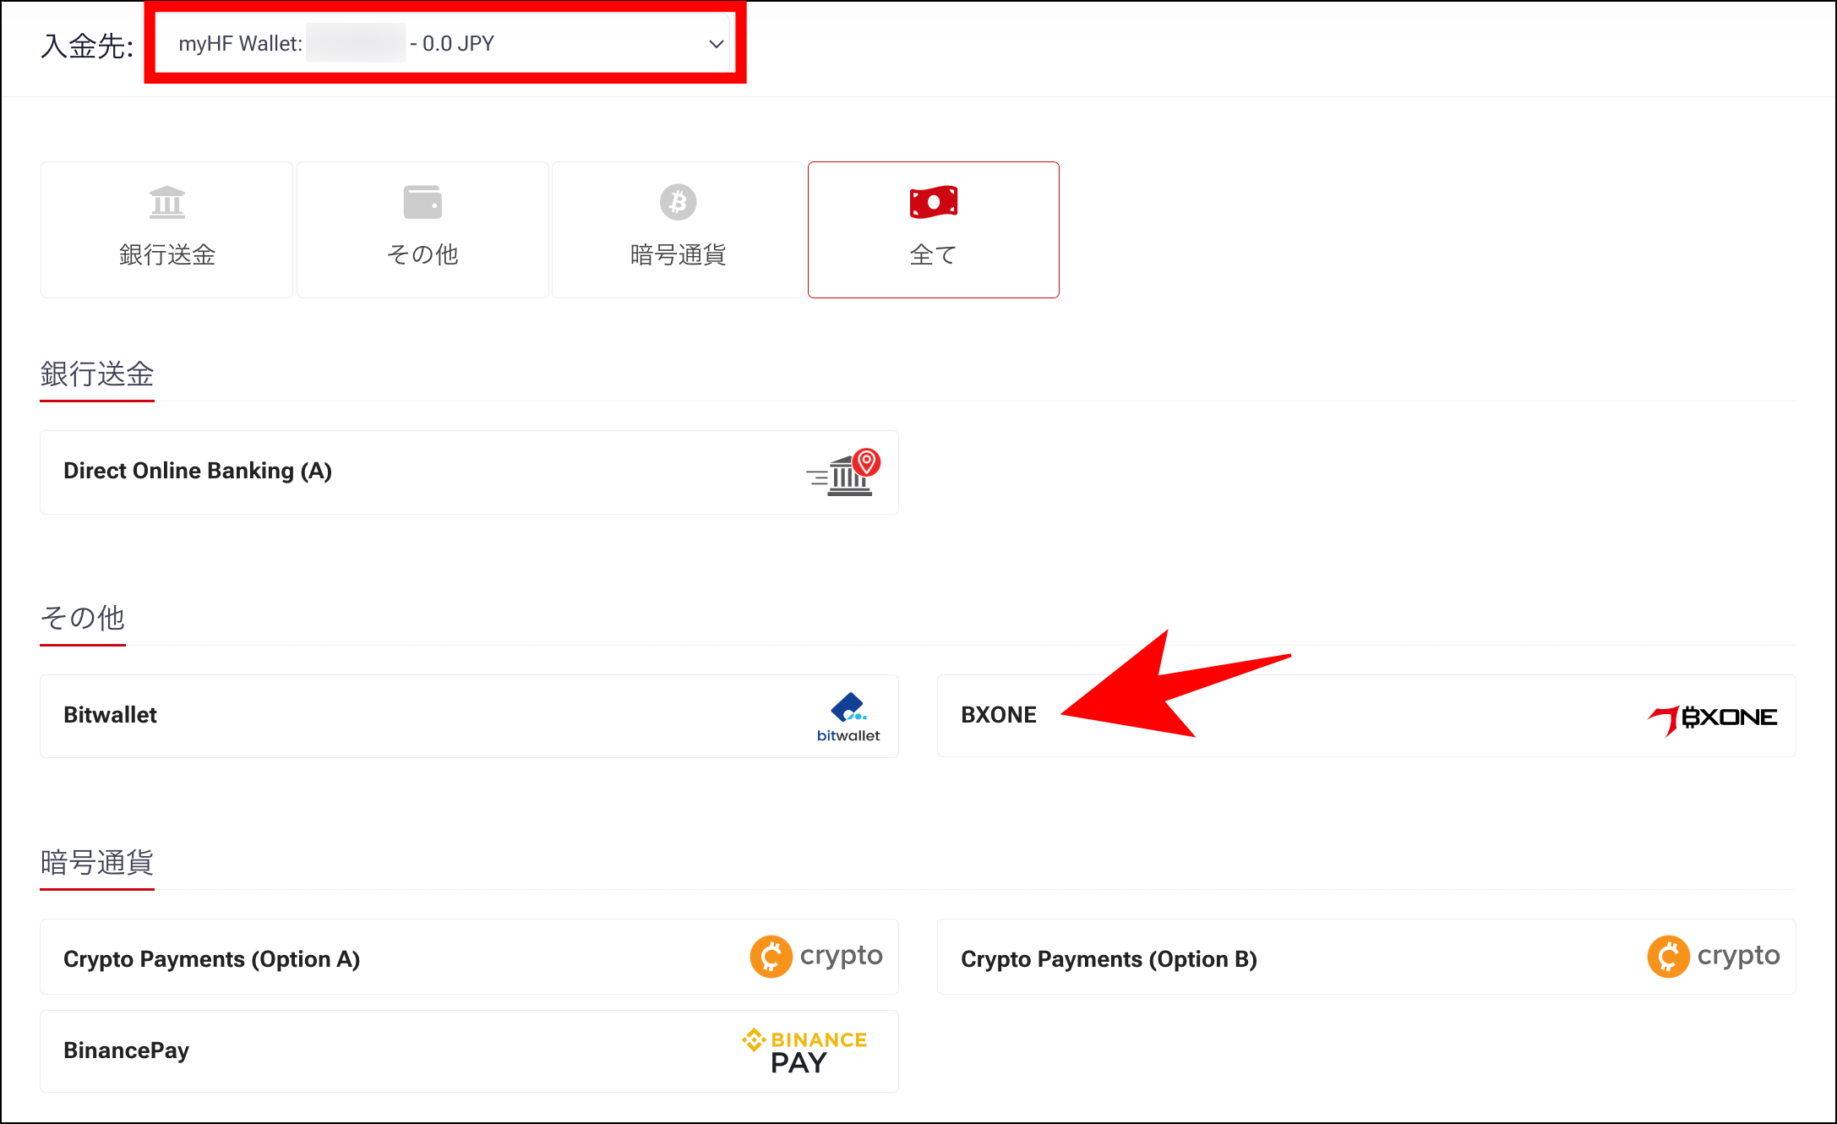Click the BXONE logo on the right
Image resolution: width=1837 pixels, height=1124 pixels.
1713,718
